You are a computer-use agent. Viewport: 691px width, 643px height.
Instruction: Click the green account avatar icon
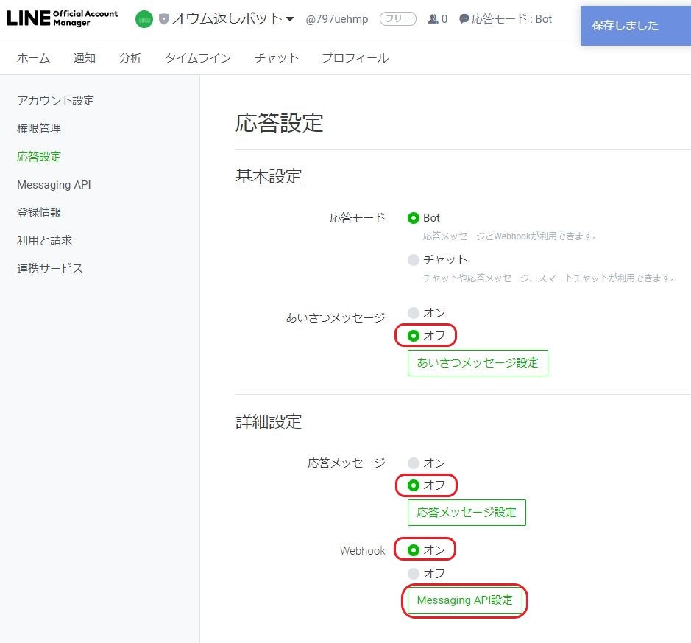click(x=144, y=19)
